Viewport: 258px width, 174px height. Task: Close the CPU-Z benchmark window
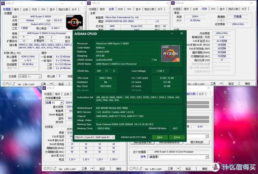point(209,88)
